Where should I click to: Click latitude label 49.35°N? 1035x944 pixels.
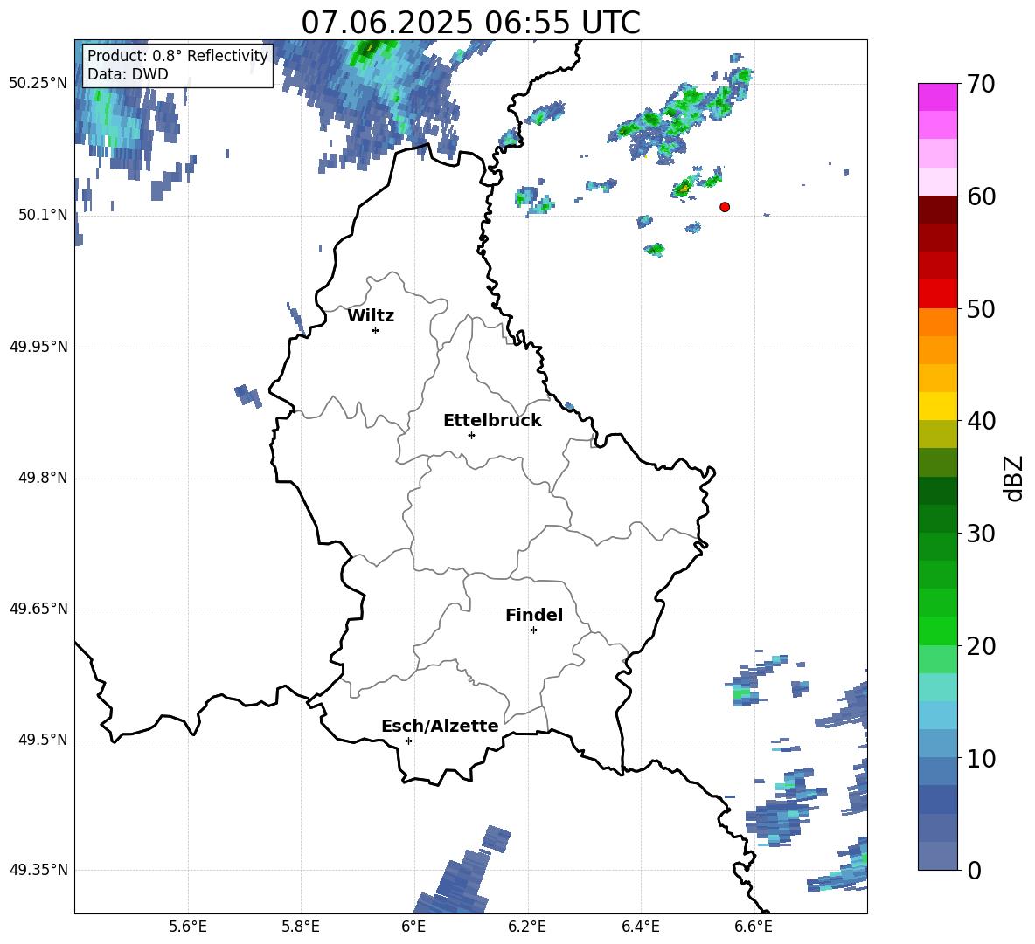click(x=38, y=870)
